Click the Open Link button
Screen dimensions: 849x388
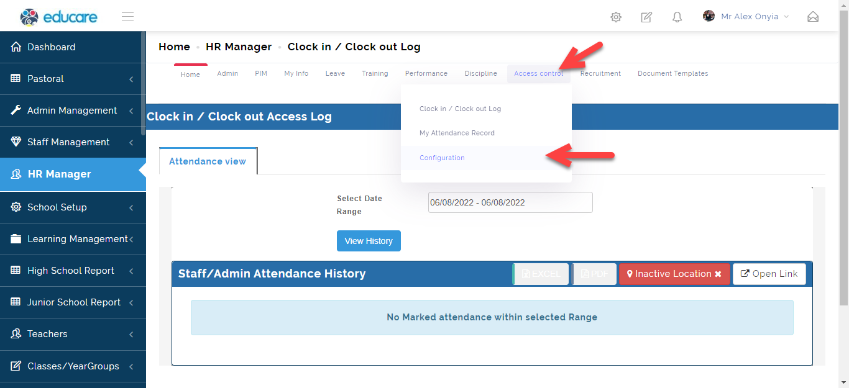coord(769,274)
